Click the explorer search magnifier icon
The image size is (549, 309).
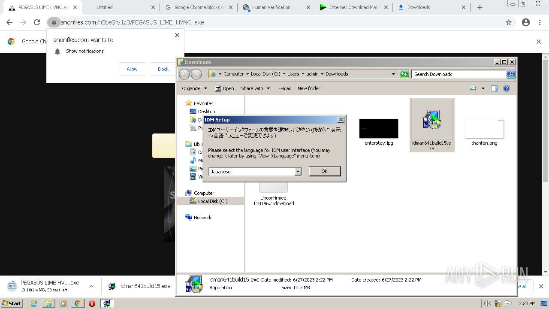510,74
